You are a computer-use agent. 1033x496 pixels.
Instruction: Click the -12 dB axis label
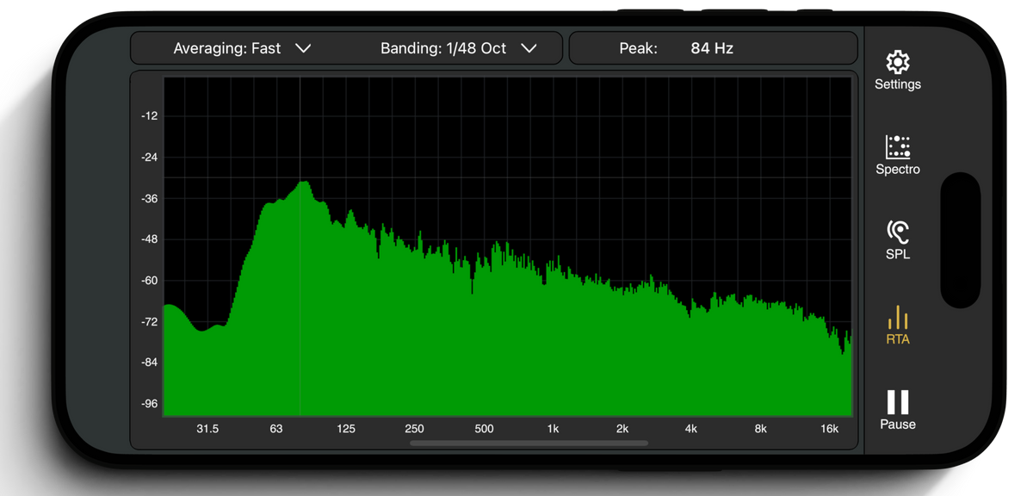(x=150, y=116)
